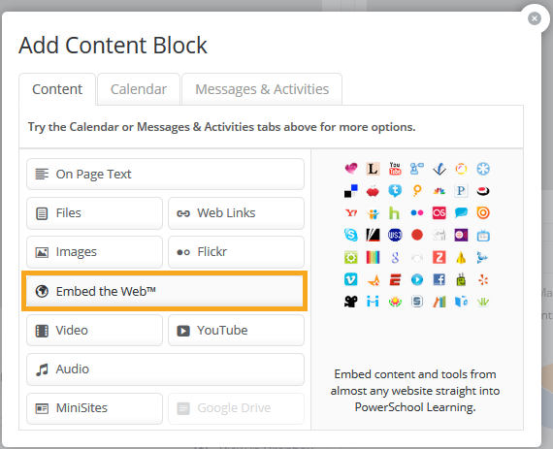Screen dimensions: 553x449
Task: Click the Flickr two-dot logo in icon grid
Action: coord(417,213)
